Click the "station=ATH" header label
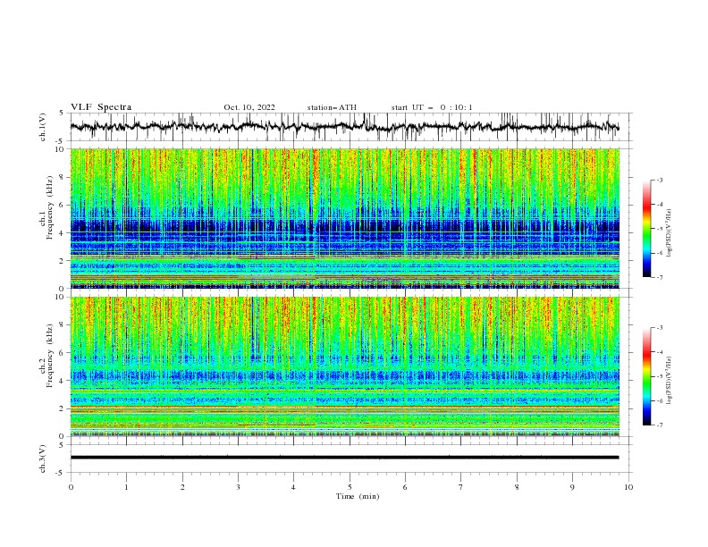708x547 pixels. [332, 107]
